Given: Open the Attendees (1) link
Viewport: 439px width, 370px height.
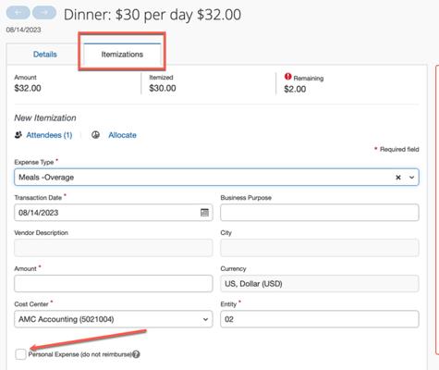Looking at the screenshot, I should (49, 135).
